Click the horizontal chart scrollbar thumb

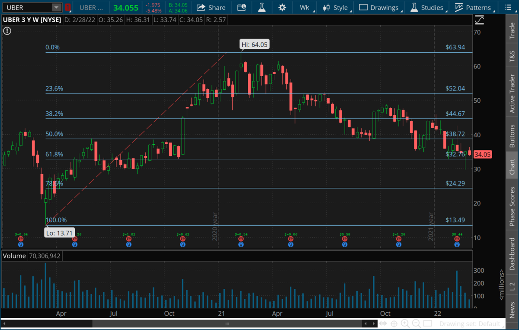click(x=228, y=324)
